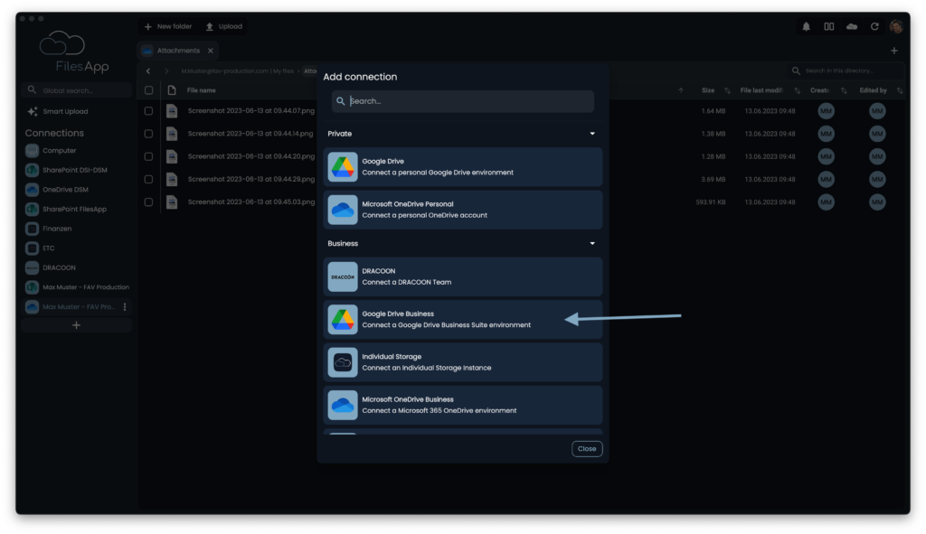
Task: Toggle the split view columns icon
Action: 829,26
